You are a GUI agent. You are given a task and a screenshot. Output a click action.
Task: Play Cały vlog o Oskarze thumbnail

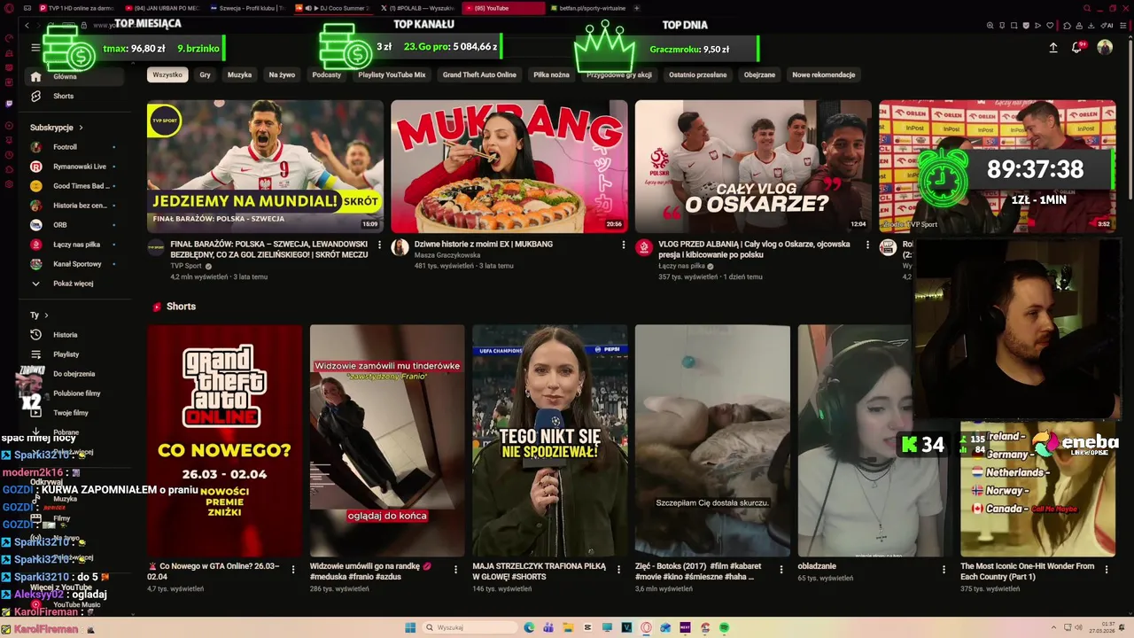click(753, 167)
